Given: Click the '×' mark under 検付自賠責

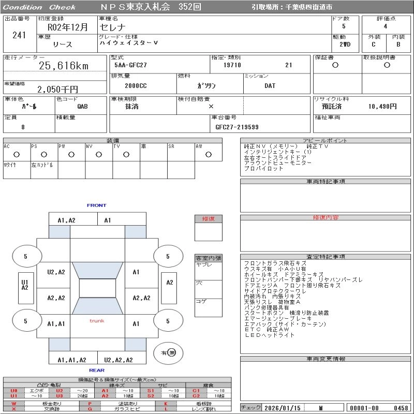Looking at the screenshot, I should point(211,107).
